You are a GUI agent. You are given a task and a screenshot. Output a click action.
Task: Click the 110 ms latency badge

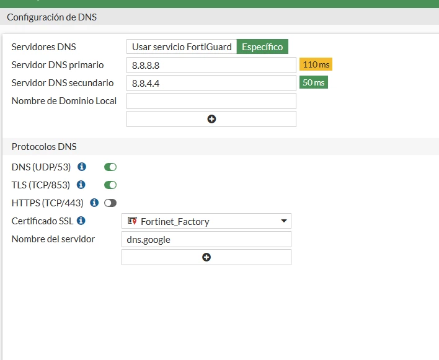click(x=316, y=64)
